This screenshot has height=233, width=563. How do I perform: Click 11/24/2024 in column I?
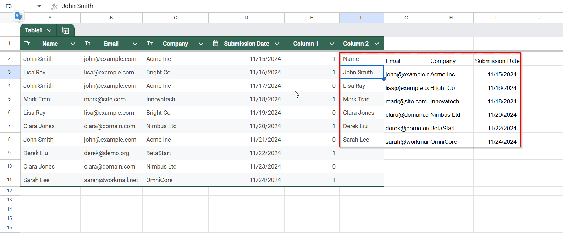496,140
